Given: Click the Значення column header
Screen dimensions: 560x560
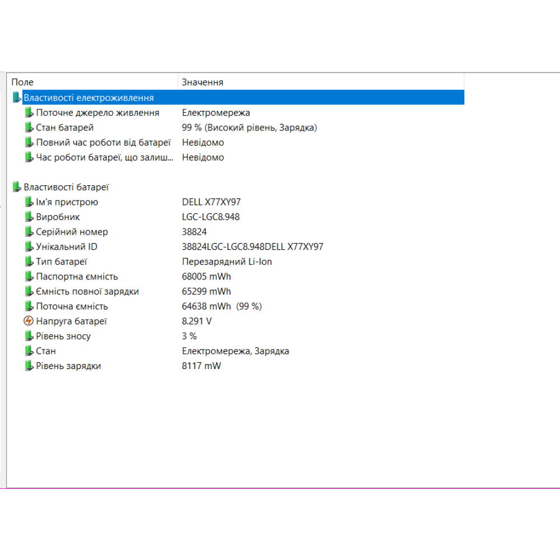Looking at the screenshot, I should 202,82.
